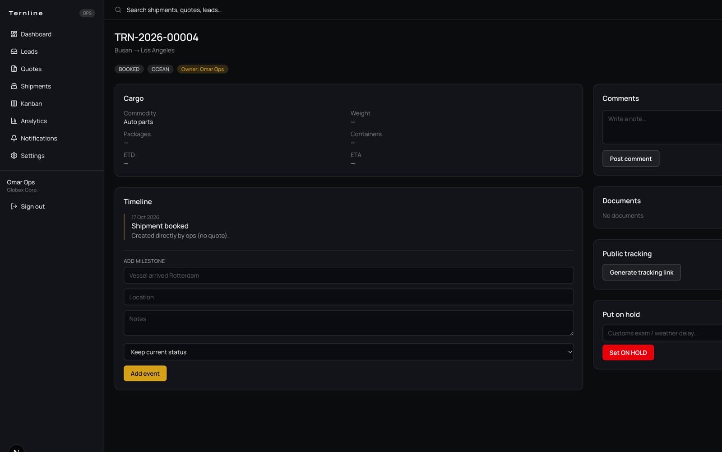722x452 pixels.
Task: Open the Kanban view
Action: point(52,103)
